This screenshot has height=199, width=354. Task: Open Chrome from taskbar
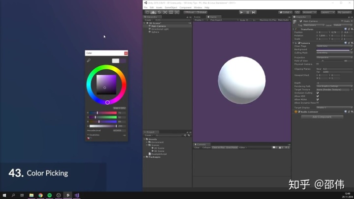(40, 195)
